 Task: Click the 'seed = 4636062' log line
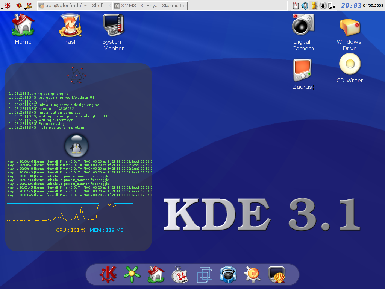41,109
